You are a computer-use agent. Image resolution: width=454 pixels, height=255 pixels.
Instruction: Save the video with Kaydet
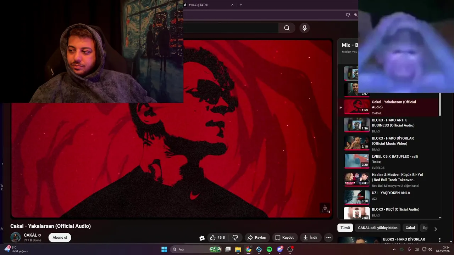[x=284, y=238]
